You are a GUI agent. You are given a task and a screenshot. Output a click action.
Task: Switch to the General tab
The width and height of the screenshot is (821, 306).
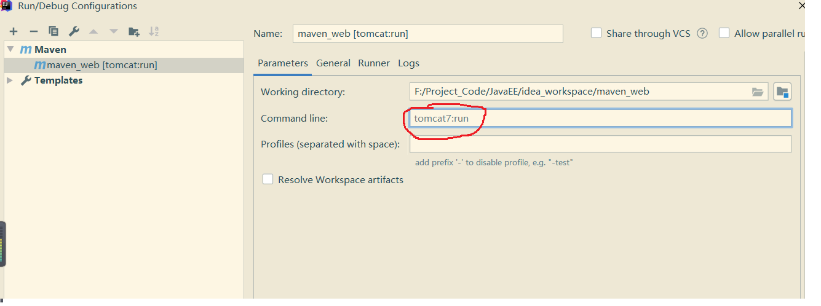pos(333,63)
